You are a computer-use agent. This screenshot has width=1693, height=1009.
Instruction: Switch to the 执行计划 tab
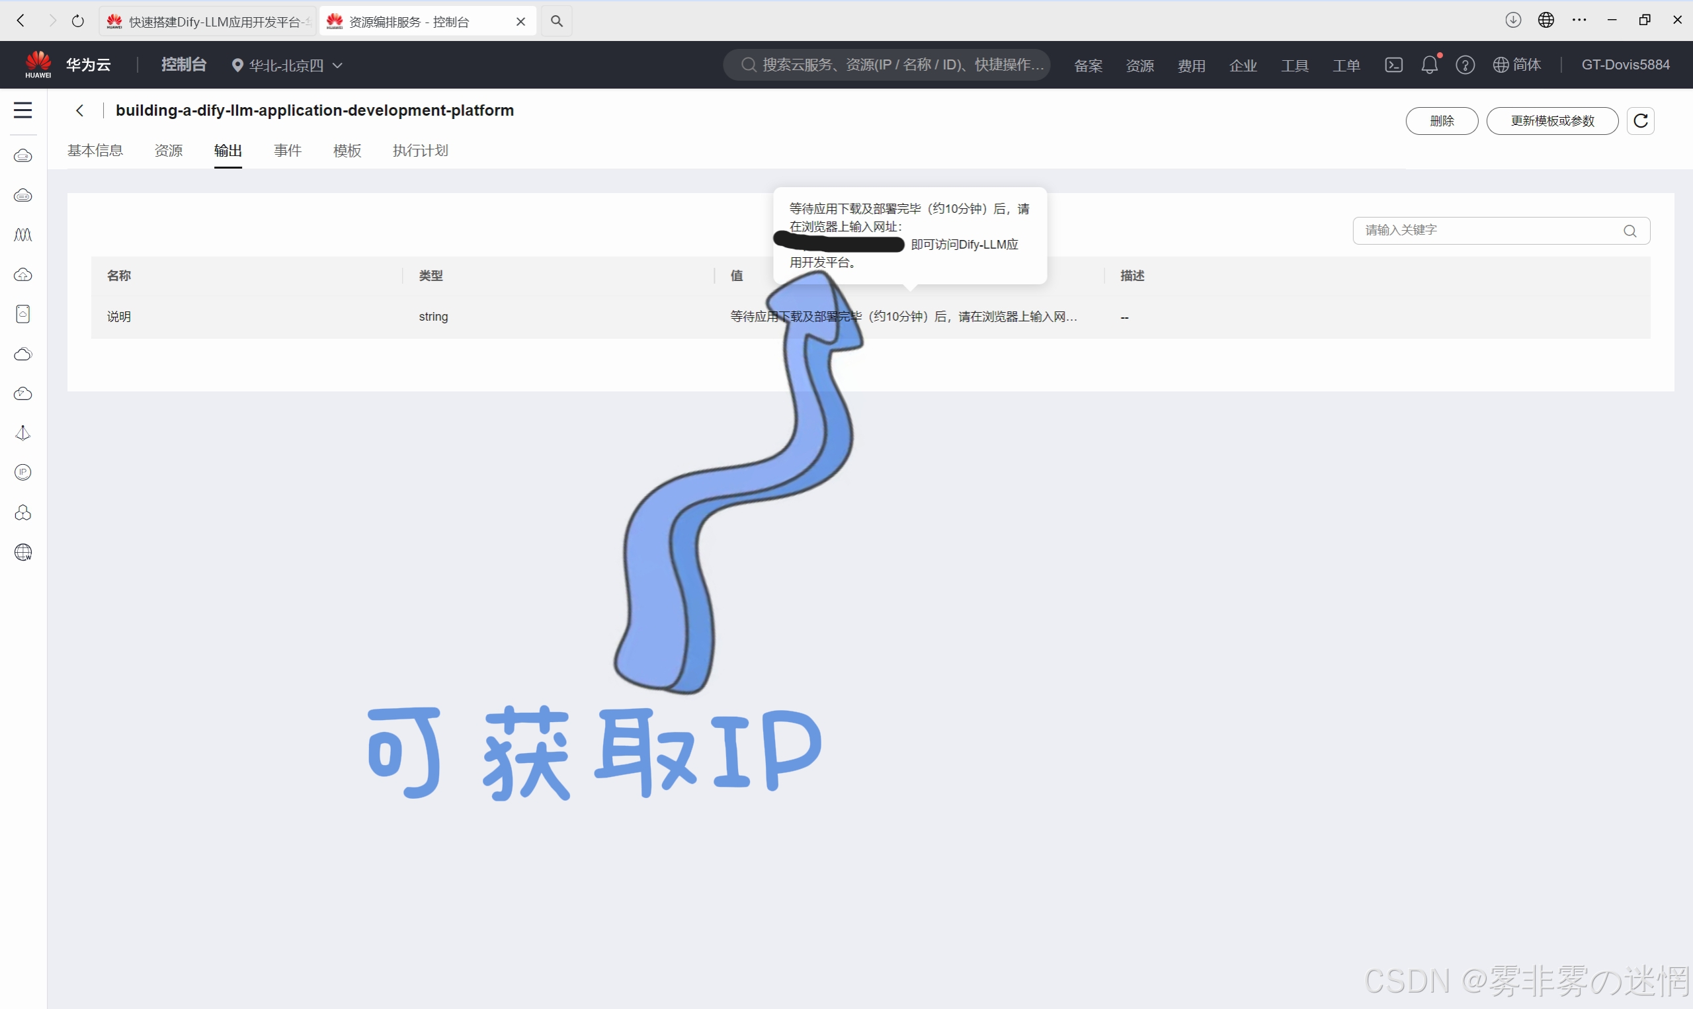(421, 150)
